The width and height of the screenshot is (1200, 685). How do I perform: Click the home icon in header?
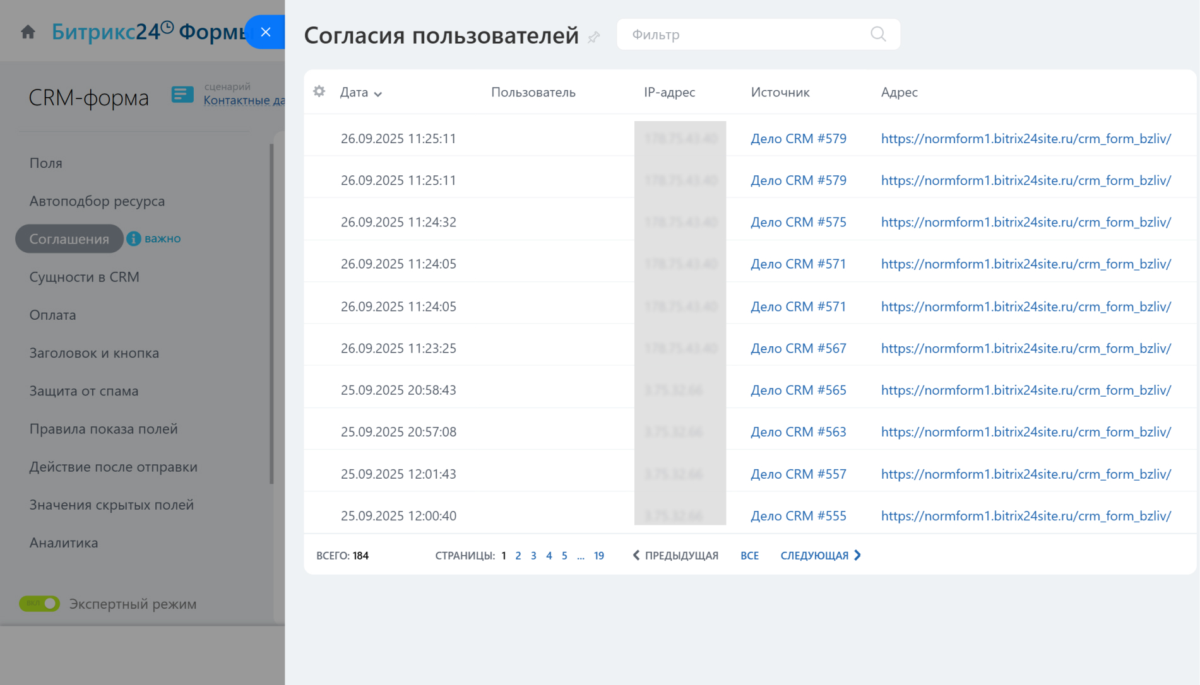(28, 32)
